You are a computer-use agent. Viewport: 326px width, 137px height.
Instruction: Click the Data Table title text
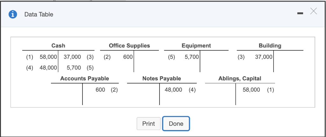[39, 15]
